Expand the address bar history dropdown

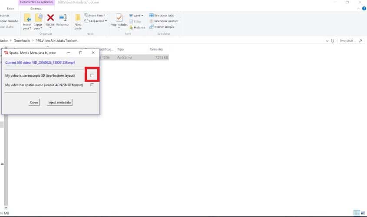327,41
